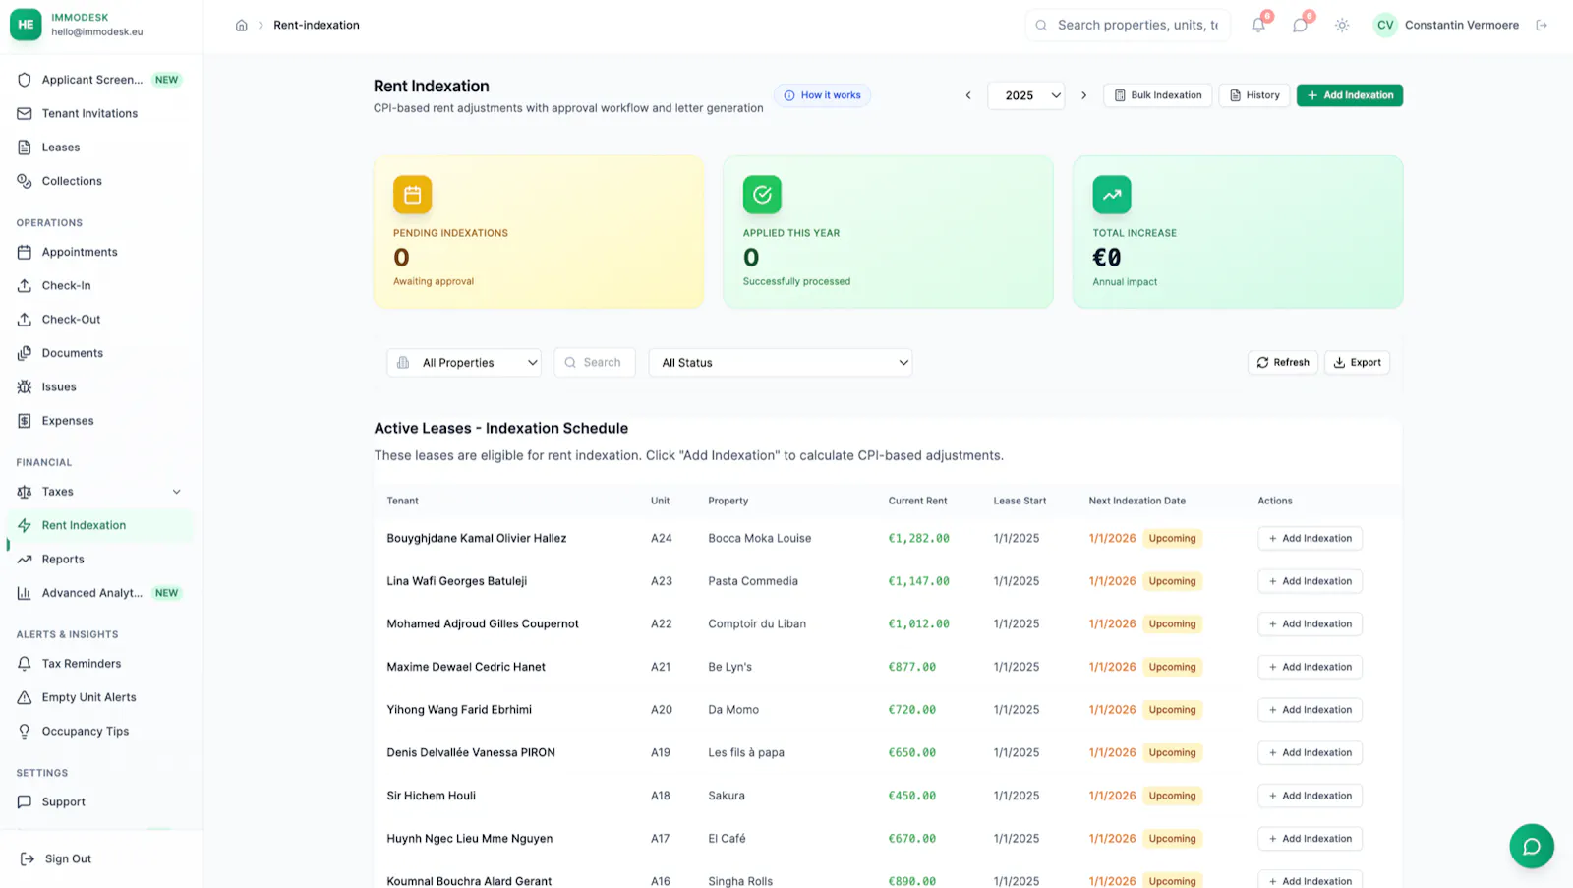This screenshot has width=1573, height=888.
Task: Click property name Comptoir du Liban
Action: pos(756,624)
